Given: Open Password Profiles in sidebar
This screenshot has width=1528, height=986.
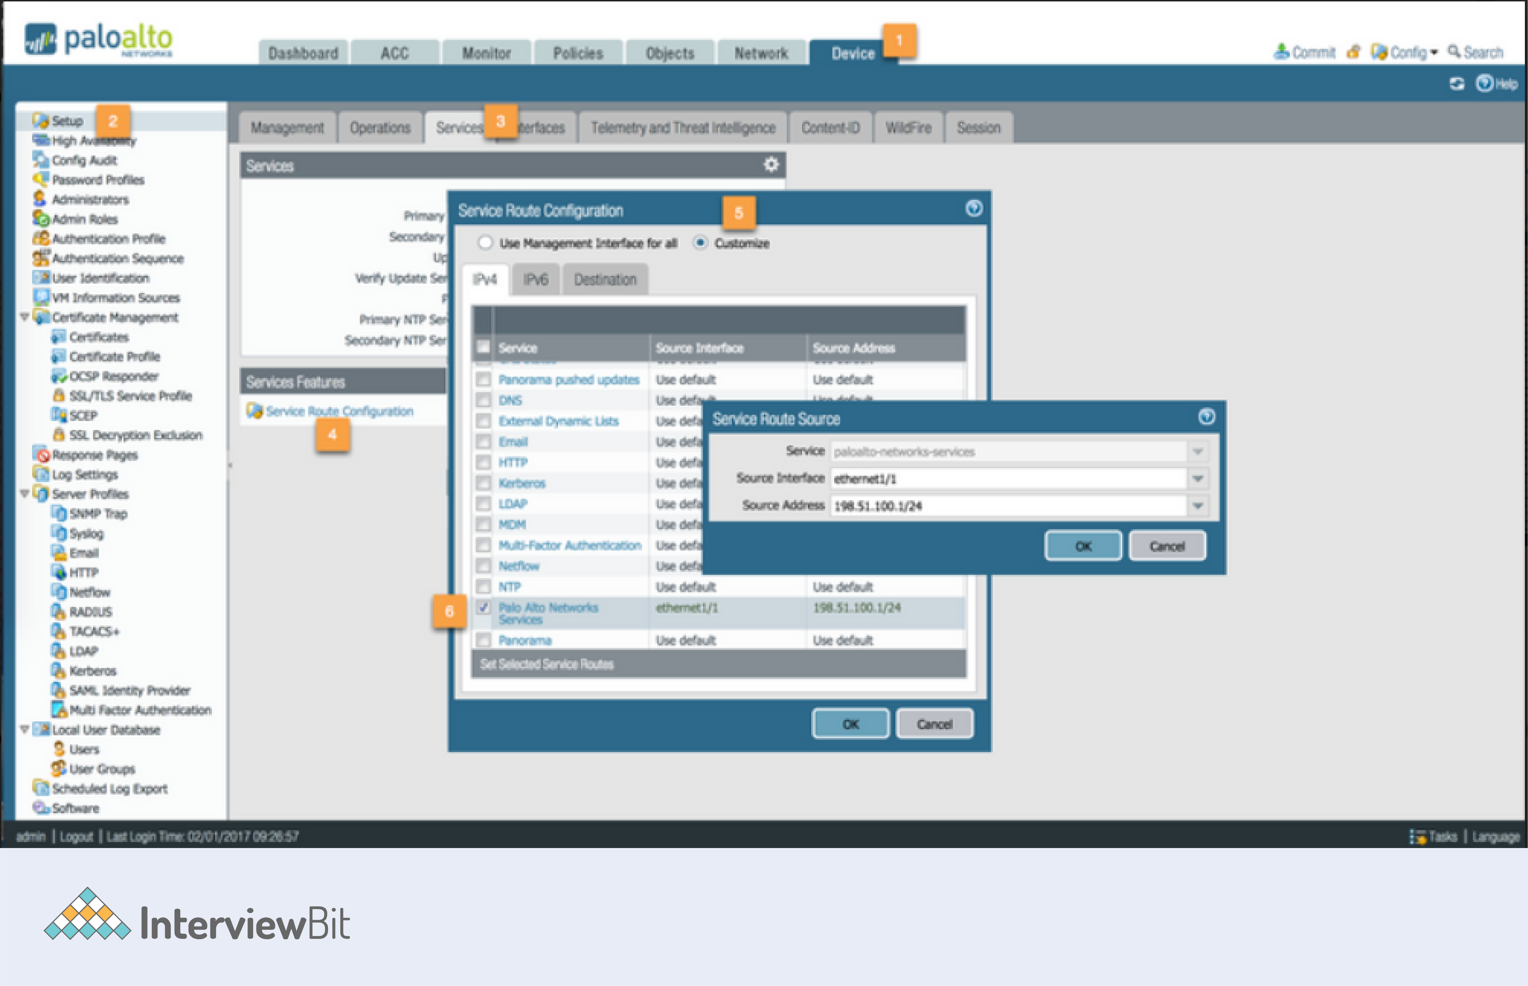Looking at the screenshot, I should click(88, 180).
